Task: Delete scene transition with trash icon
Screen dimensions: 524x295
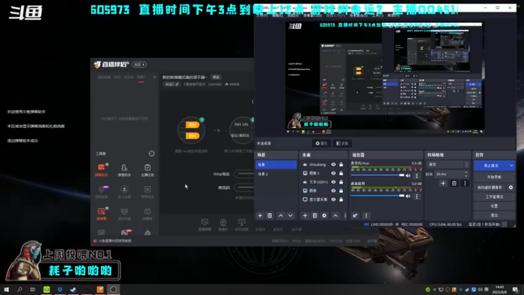Action: point(454,184)
